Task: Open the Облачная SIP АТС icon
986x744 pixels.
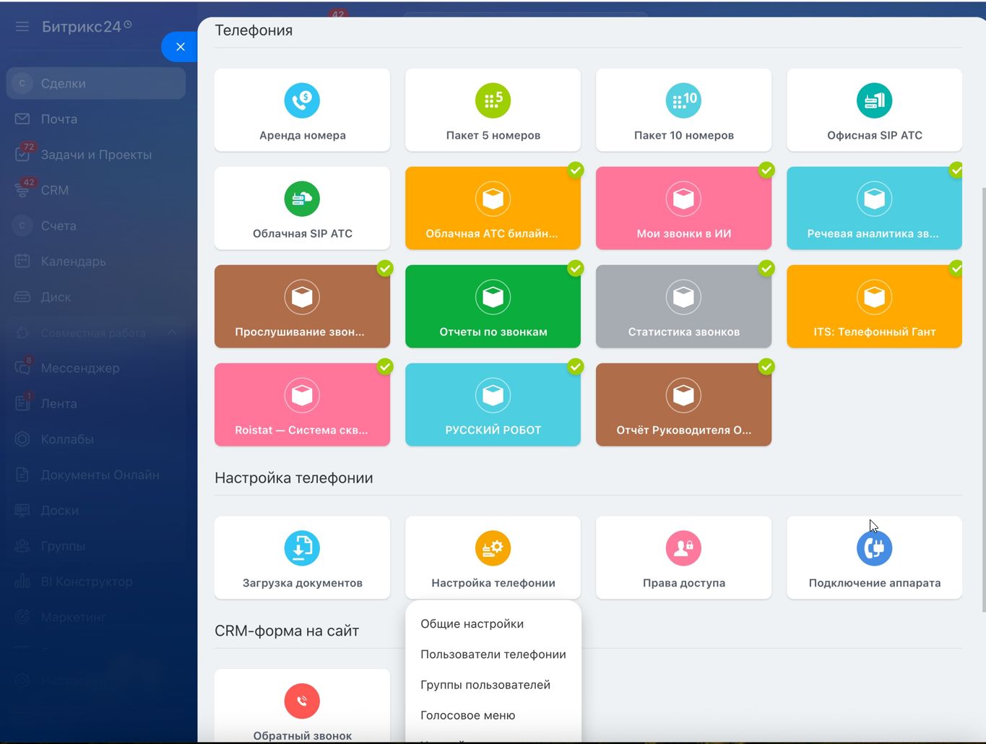Action: point(302,199)
